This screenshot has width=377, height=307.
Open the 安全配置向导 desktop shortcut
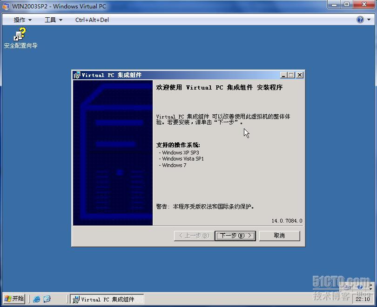[20, 38]
